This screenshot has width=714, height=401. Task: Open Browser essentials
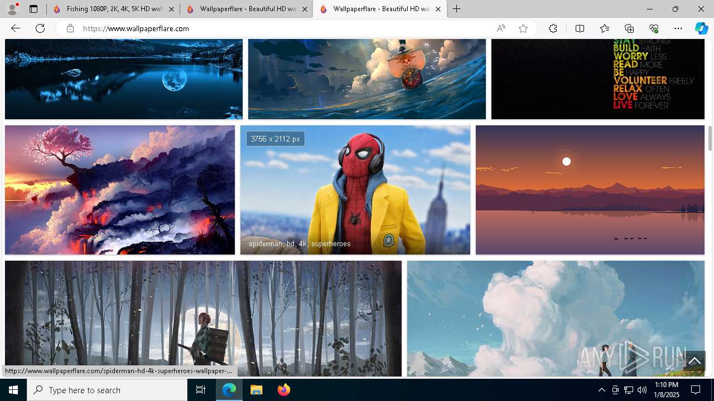654,28
